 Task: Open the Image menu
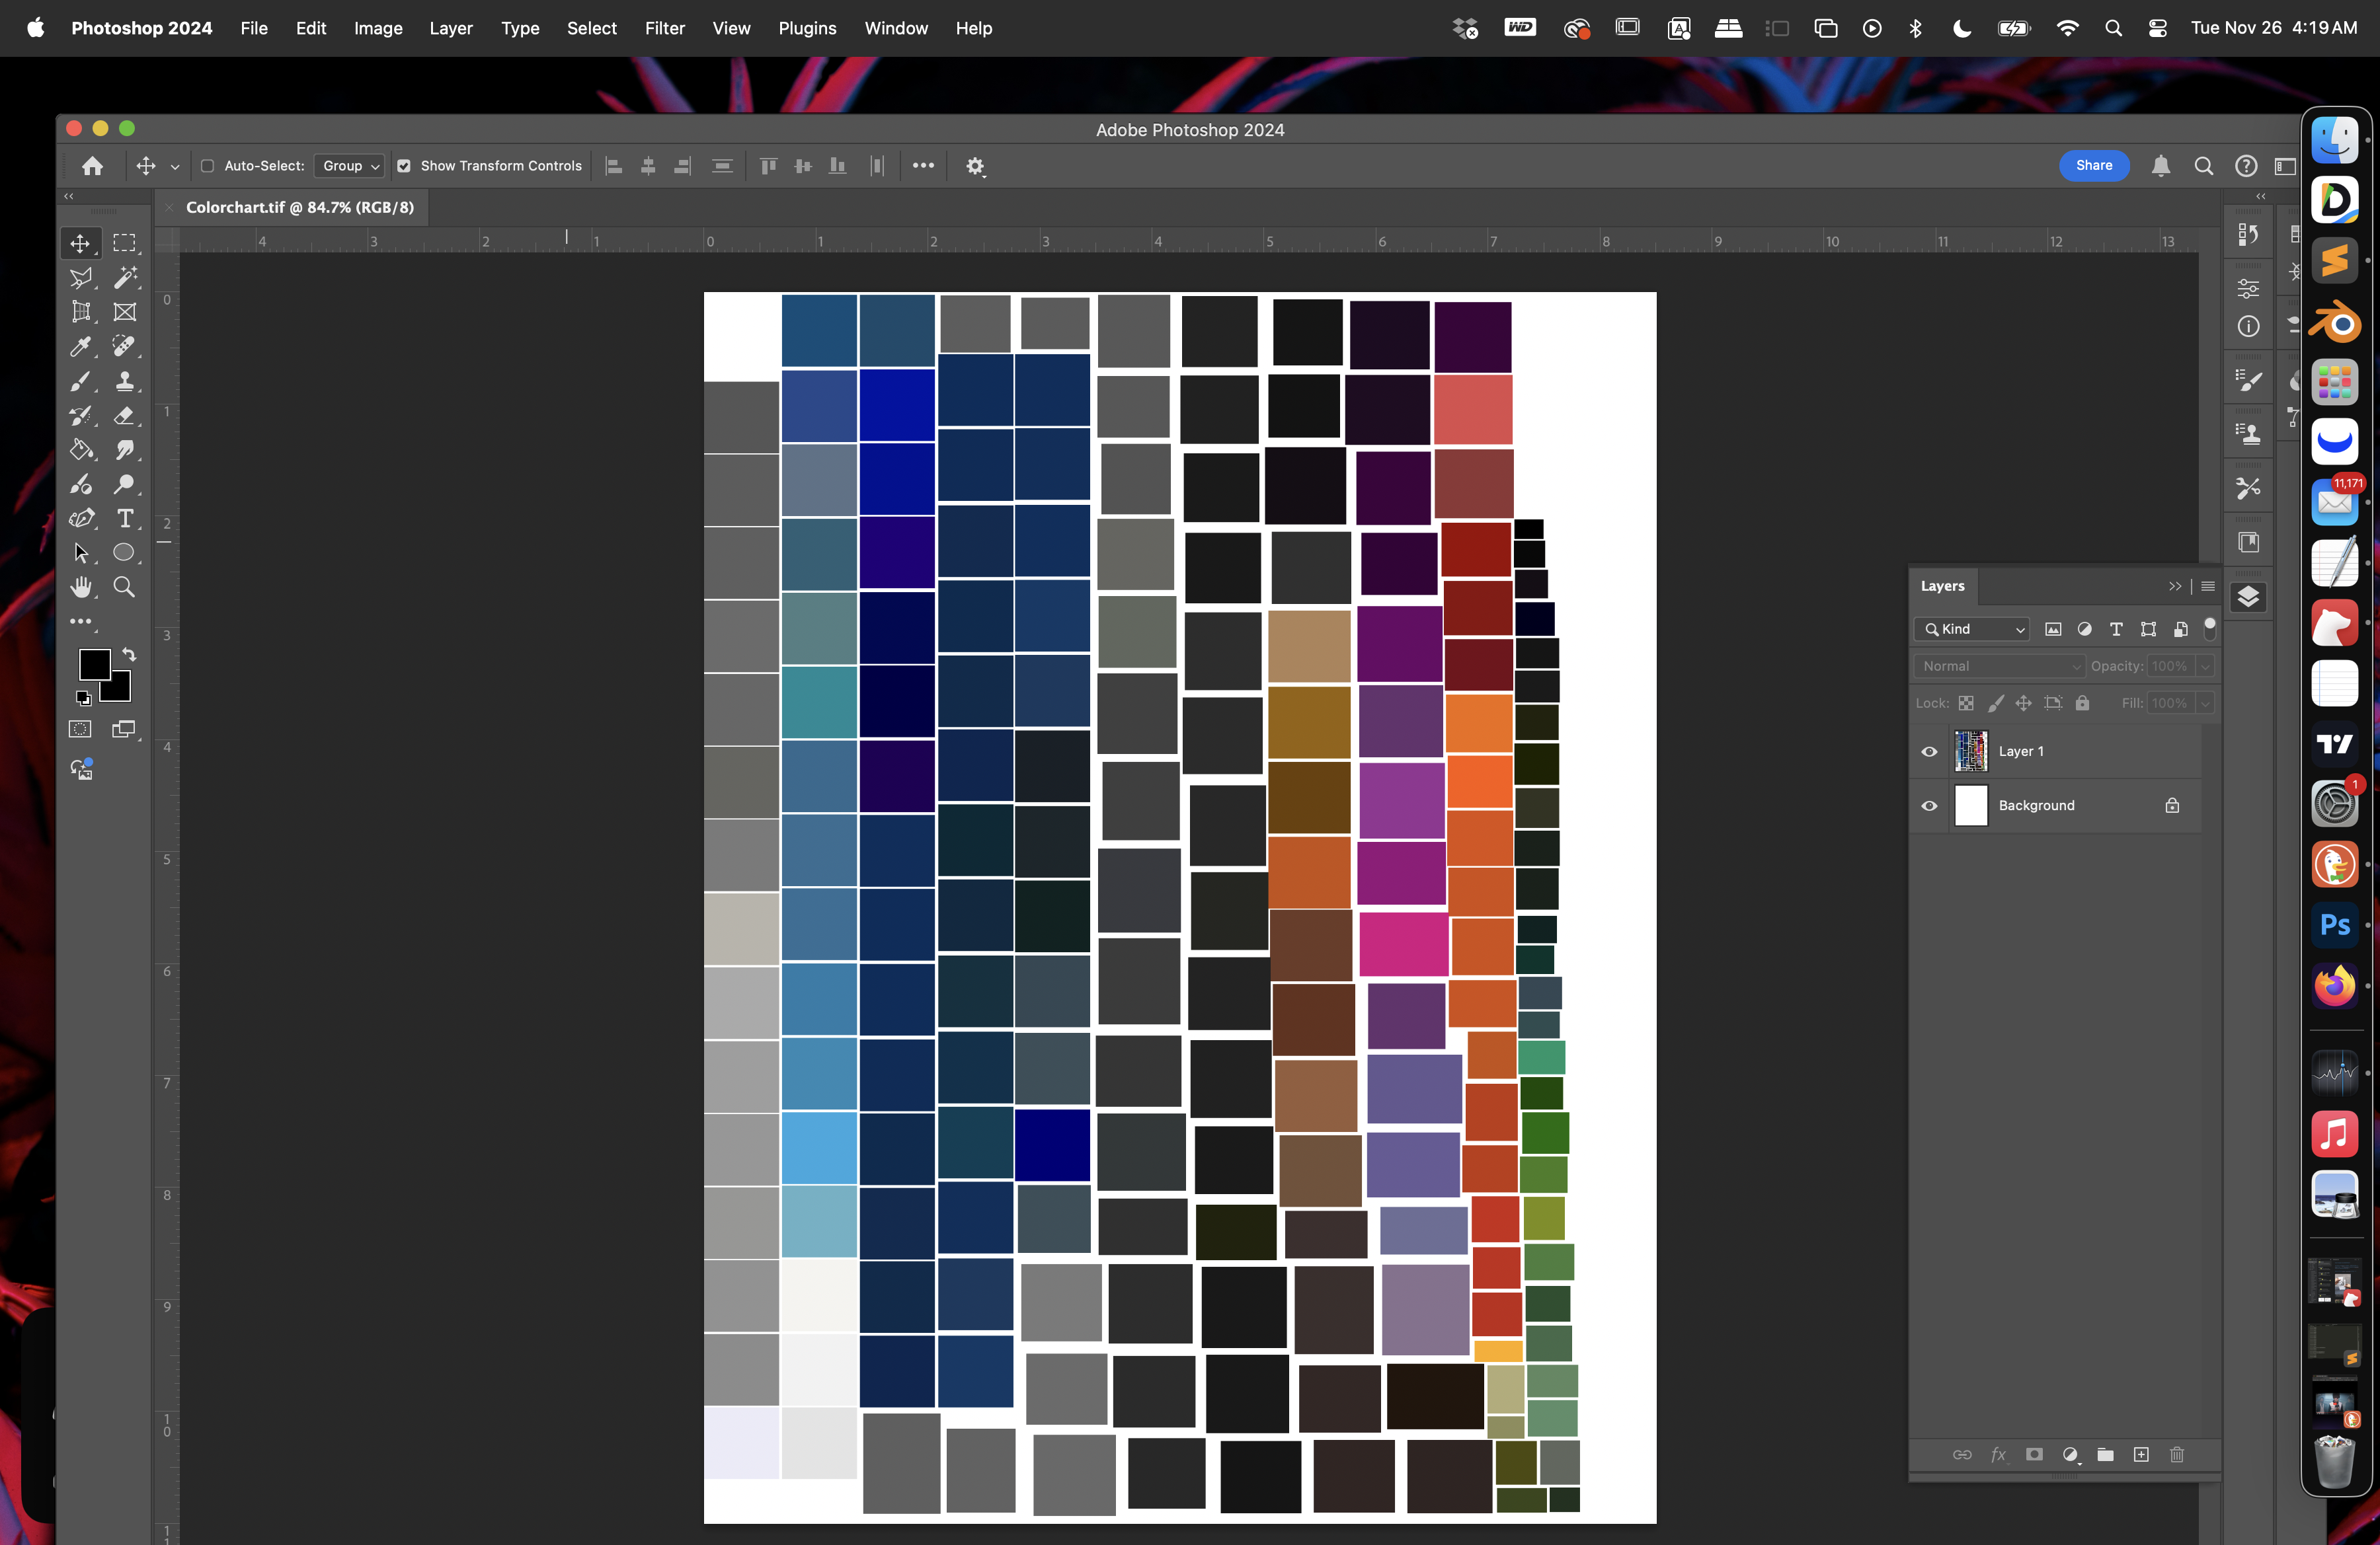click(x=378, y=28)
